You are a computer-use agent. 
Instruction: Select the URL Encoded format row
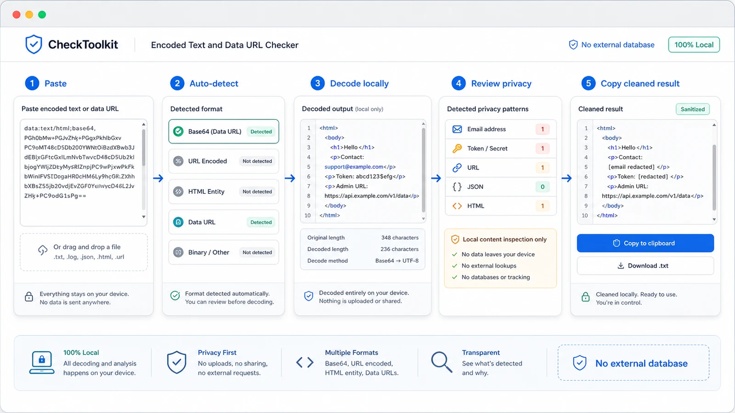point(224,161)
